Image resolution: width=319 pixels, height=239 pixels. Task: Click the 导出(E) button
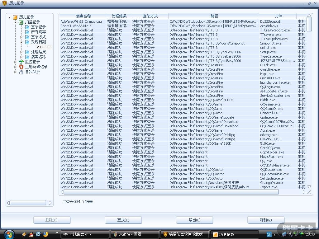195,220
